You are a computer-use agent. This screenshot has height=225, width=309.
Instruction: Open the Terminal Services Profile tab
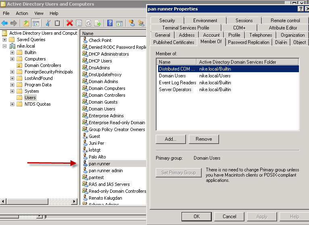[x=186, y=28]
